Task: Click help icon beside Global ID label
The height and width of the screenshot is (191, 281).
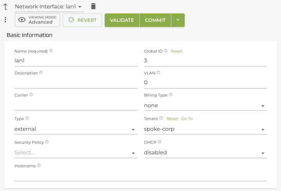Action: click(x=165, y=51)
